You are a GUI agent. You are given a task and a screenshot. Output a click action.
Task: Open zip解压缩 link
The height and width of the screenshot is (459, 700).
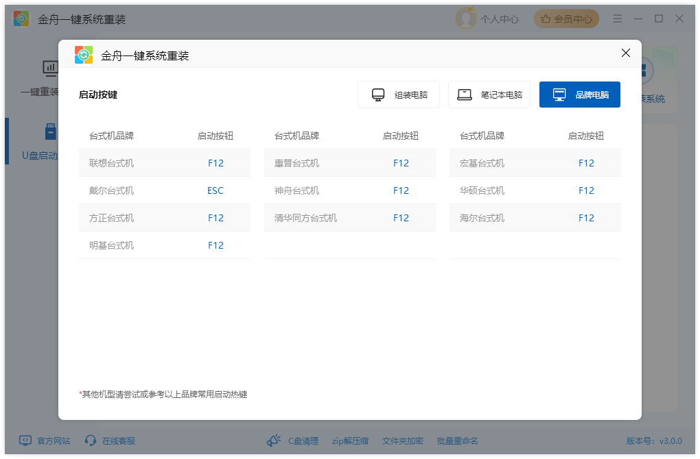[x=350, y=441]
